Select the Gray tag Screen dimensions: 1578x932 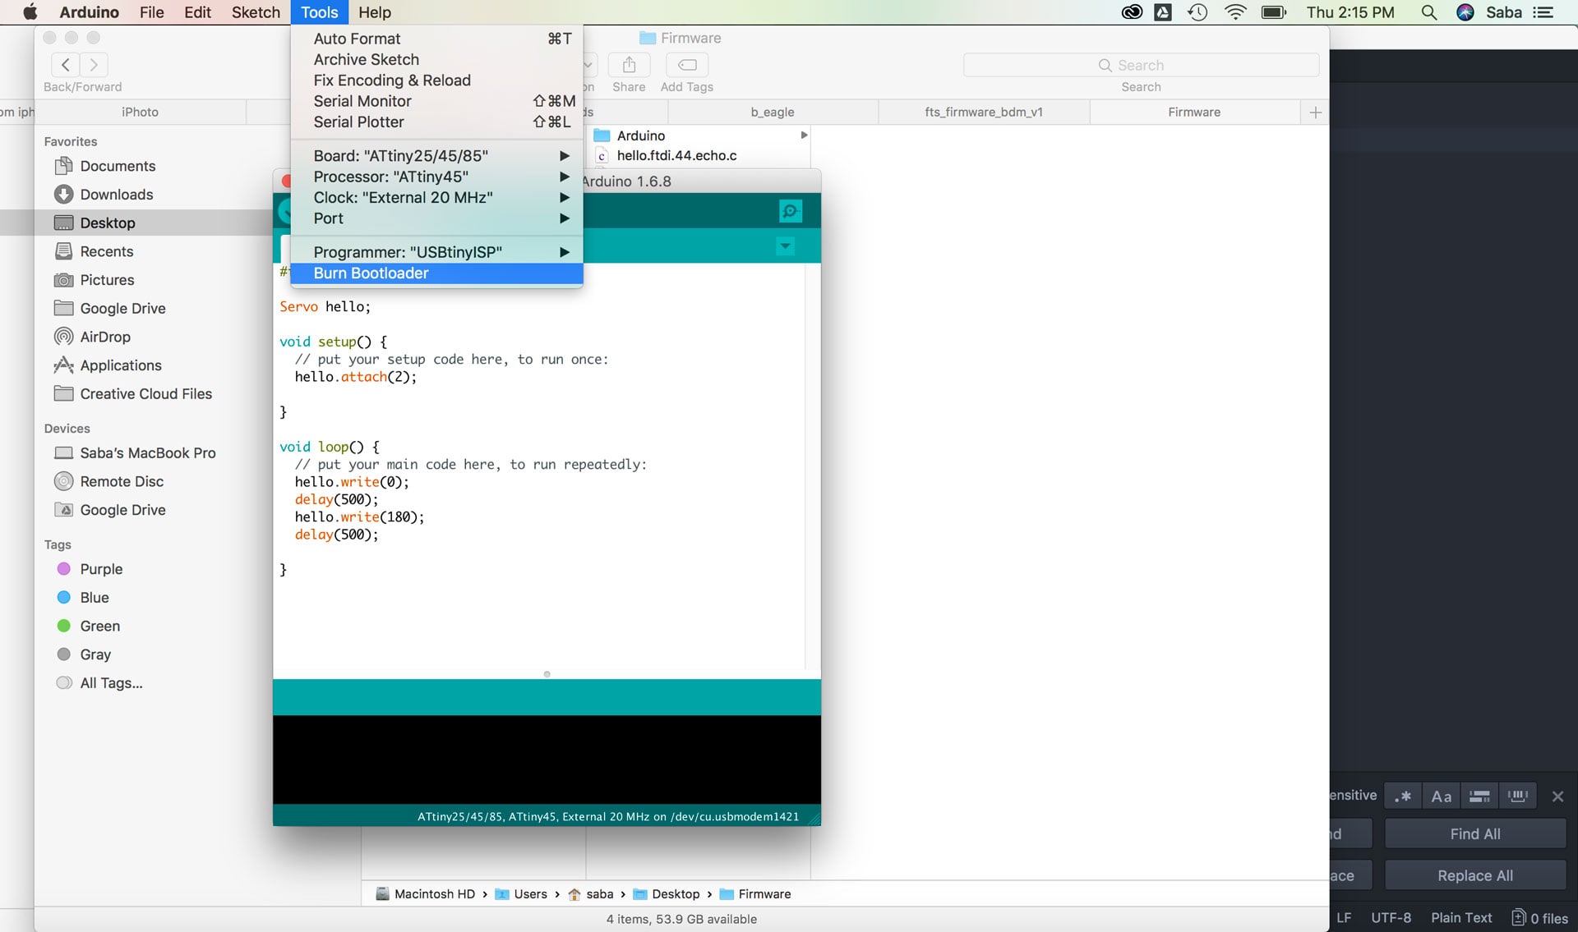pyautogui.click(x=95, y=654)
